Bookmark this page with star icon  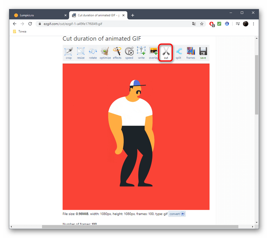[x=202, y=24]
